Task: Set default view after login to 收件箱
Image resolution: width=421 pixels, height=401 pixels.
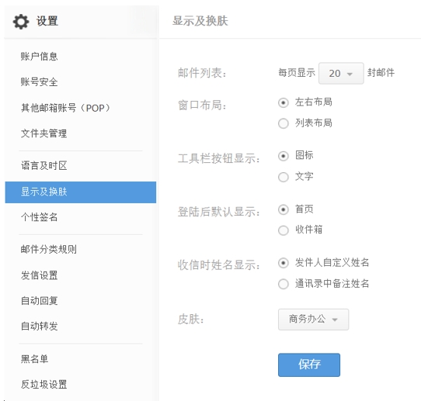Action: [284, 230]
